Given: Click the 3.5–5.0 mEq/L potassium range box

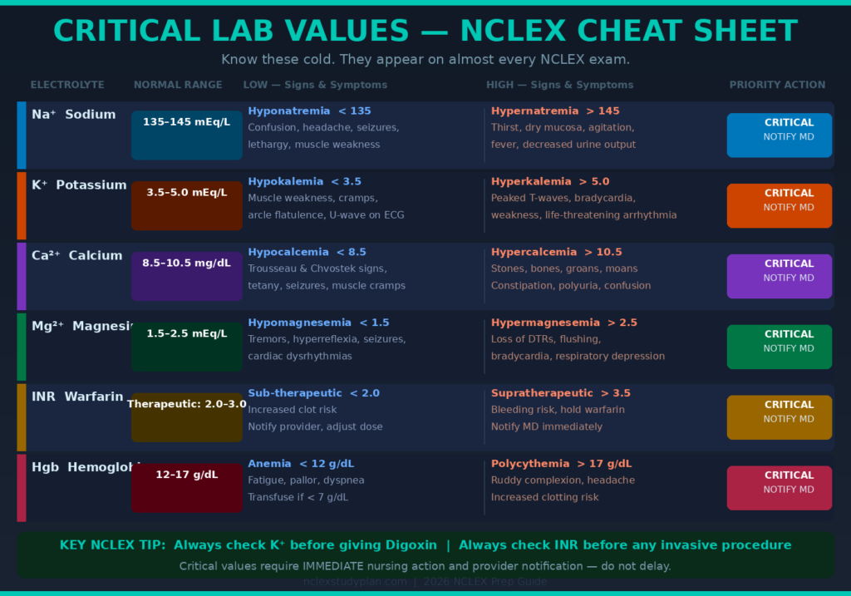Looking at the screenshot, I should pyautogui.click(x=186, y=205).
